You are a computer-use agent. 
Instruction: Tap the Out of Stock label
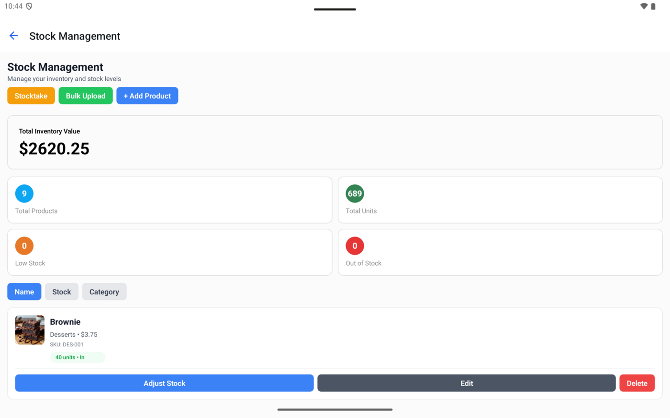[364, 263]
